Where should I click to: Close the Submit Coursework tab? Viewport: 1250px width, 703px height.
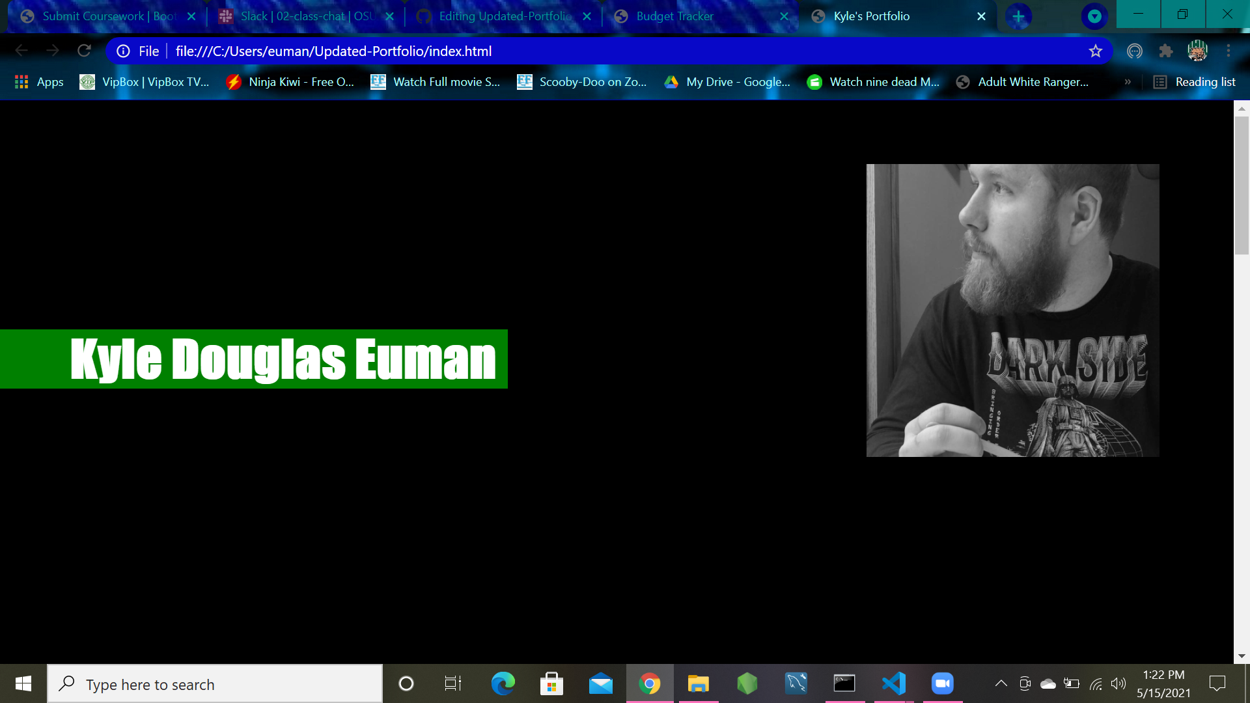pos(191,16)
